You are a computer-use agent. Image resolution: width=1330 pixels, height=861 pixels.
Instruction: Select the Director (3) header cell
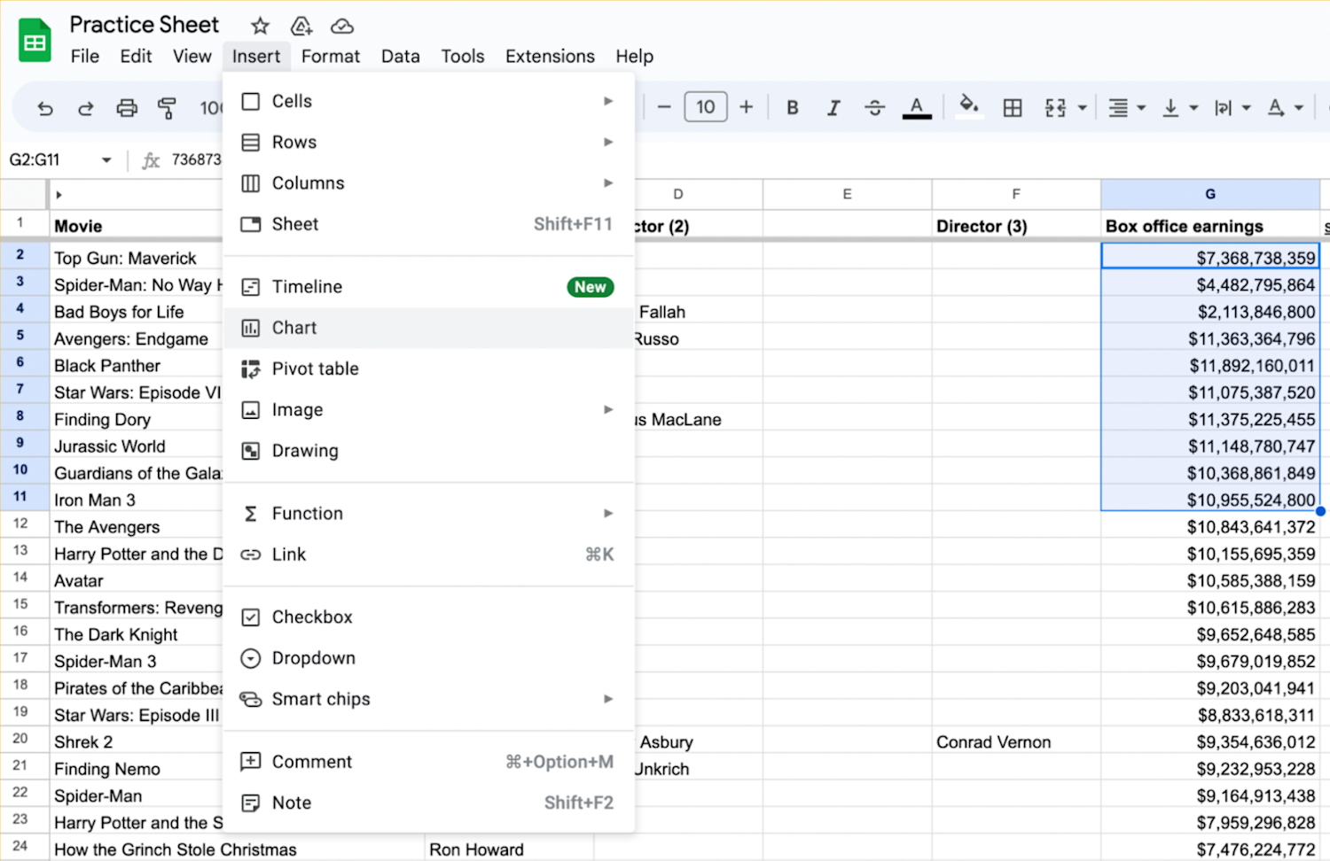1016,226
